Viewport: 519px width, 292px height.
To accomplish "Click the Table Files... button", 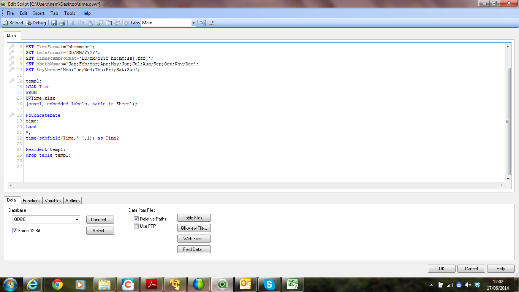I will click(194, 218).
